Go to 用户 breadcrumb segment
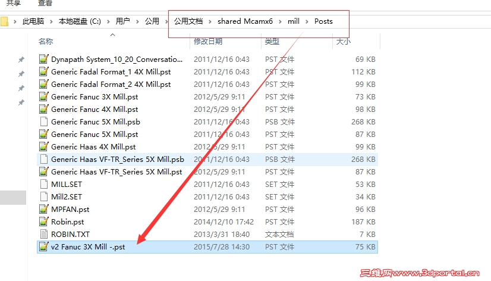Image resolution: width=491 pixels, height=281 pixels. click(122, 21)
